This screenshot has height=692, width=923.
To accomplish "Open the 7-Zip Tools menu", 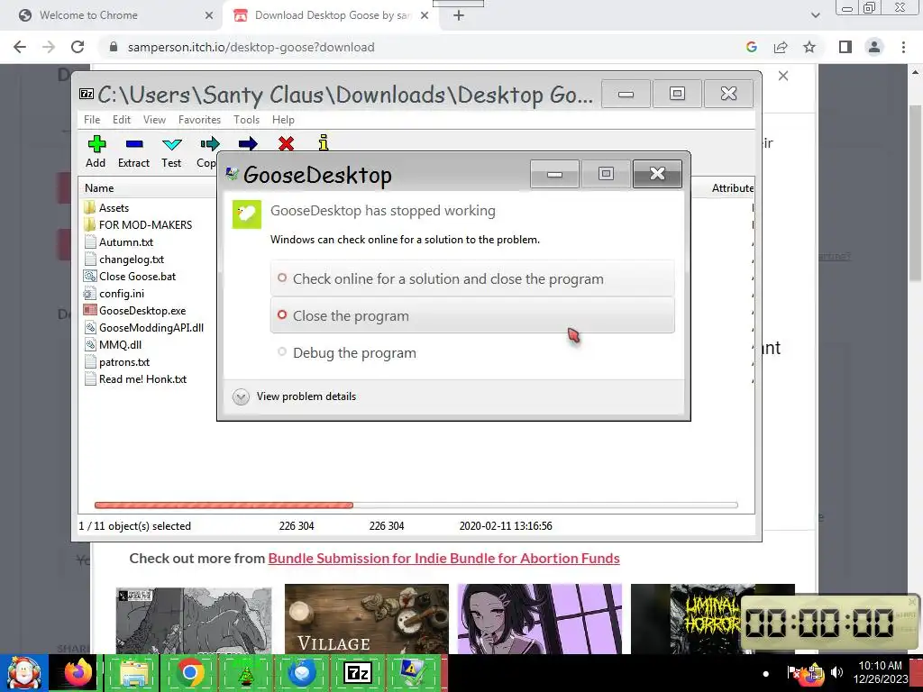I will [246, 120].
